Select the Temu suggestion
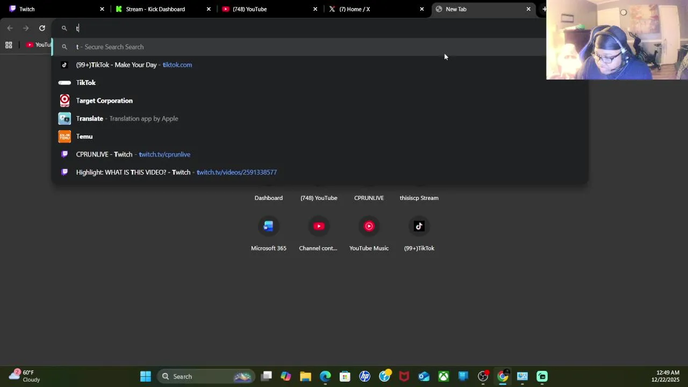This screenshot has width=688, height=387. pos(319,137)
